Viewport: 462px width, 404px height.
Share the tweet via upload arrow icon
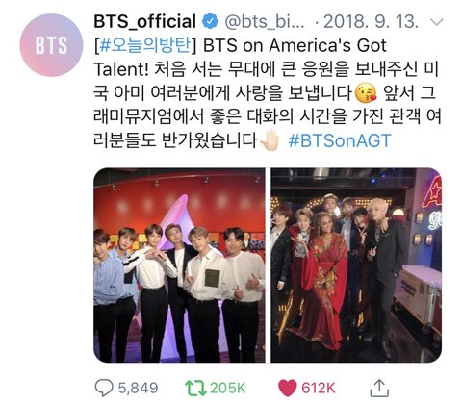[x=379, y=388]
